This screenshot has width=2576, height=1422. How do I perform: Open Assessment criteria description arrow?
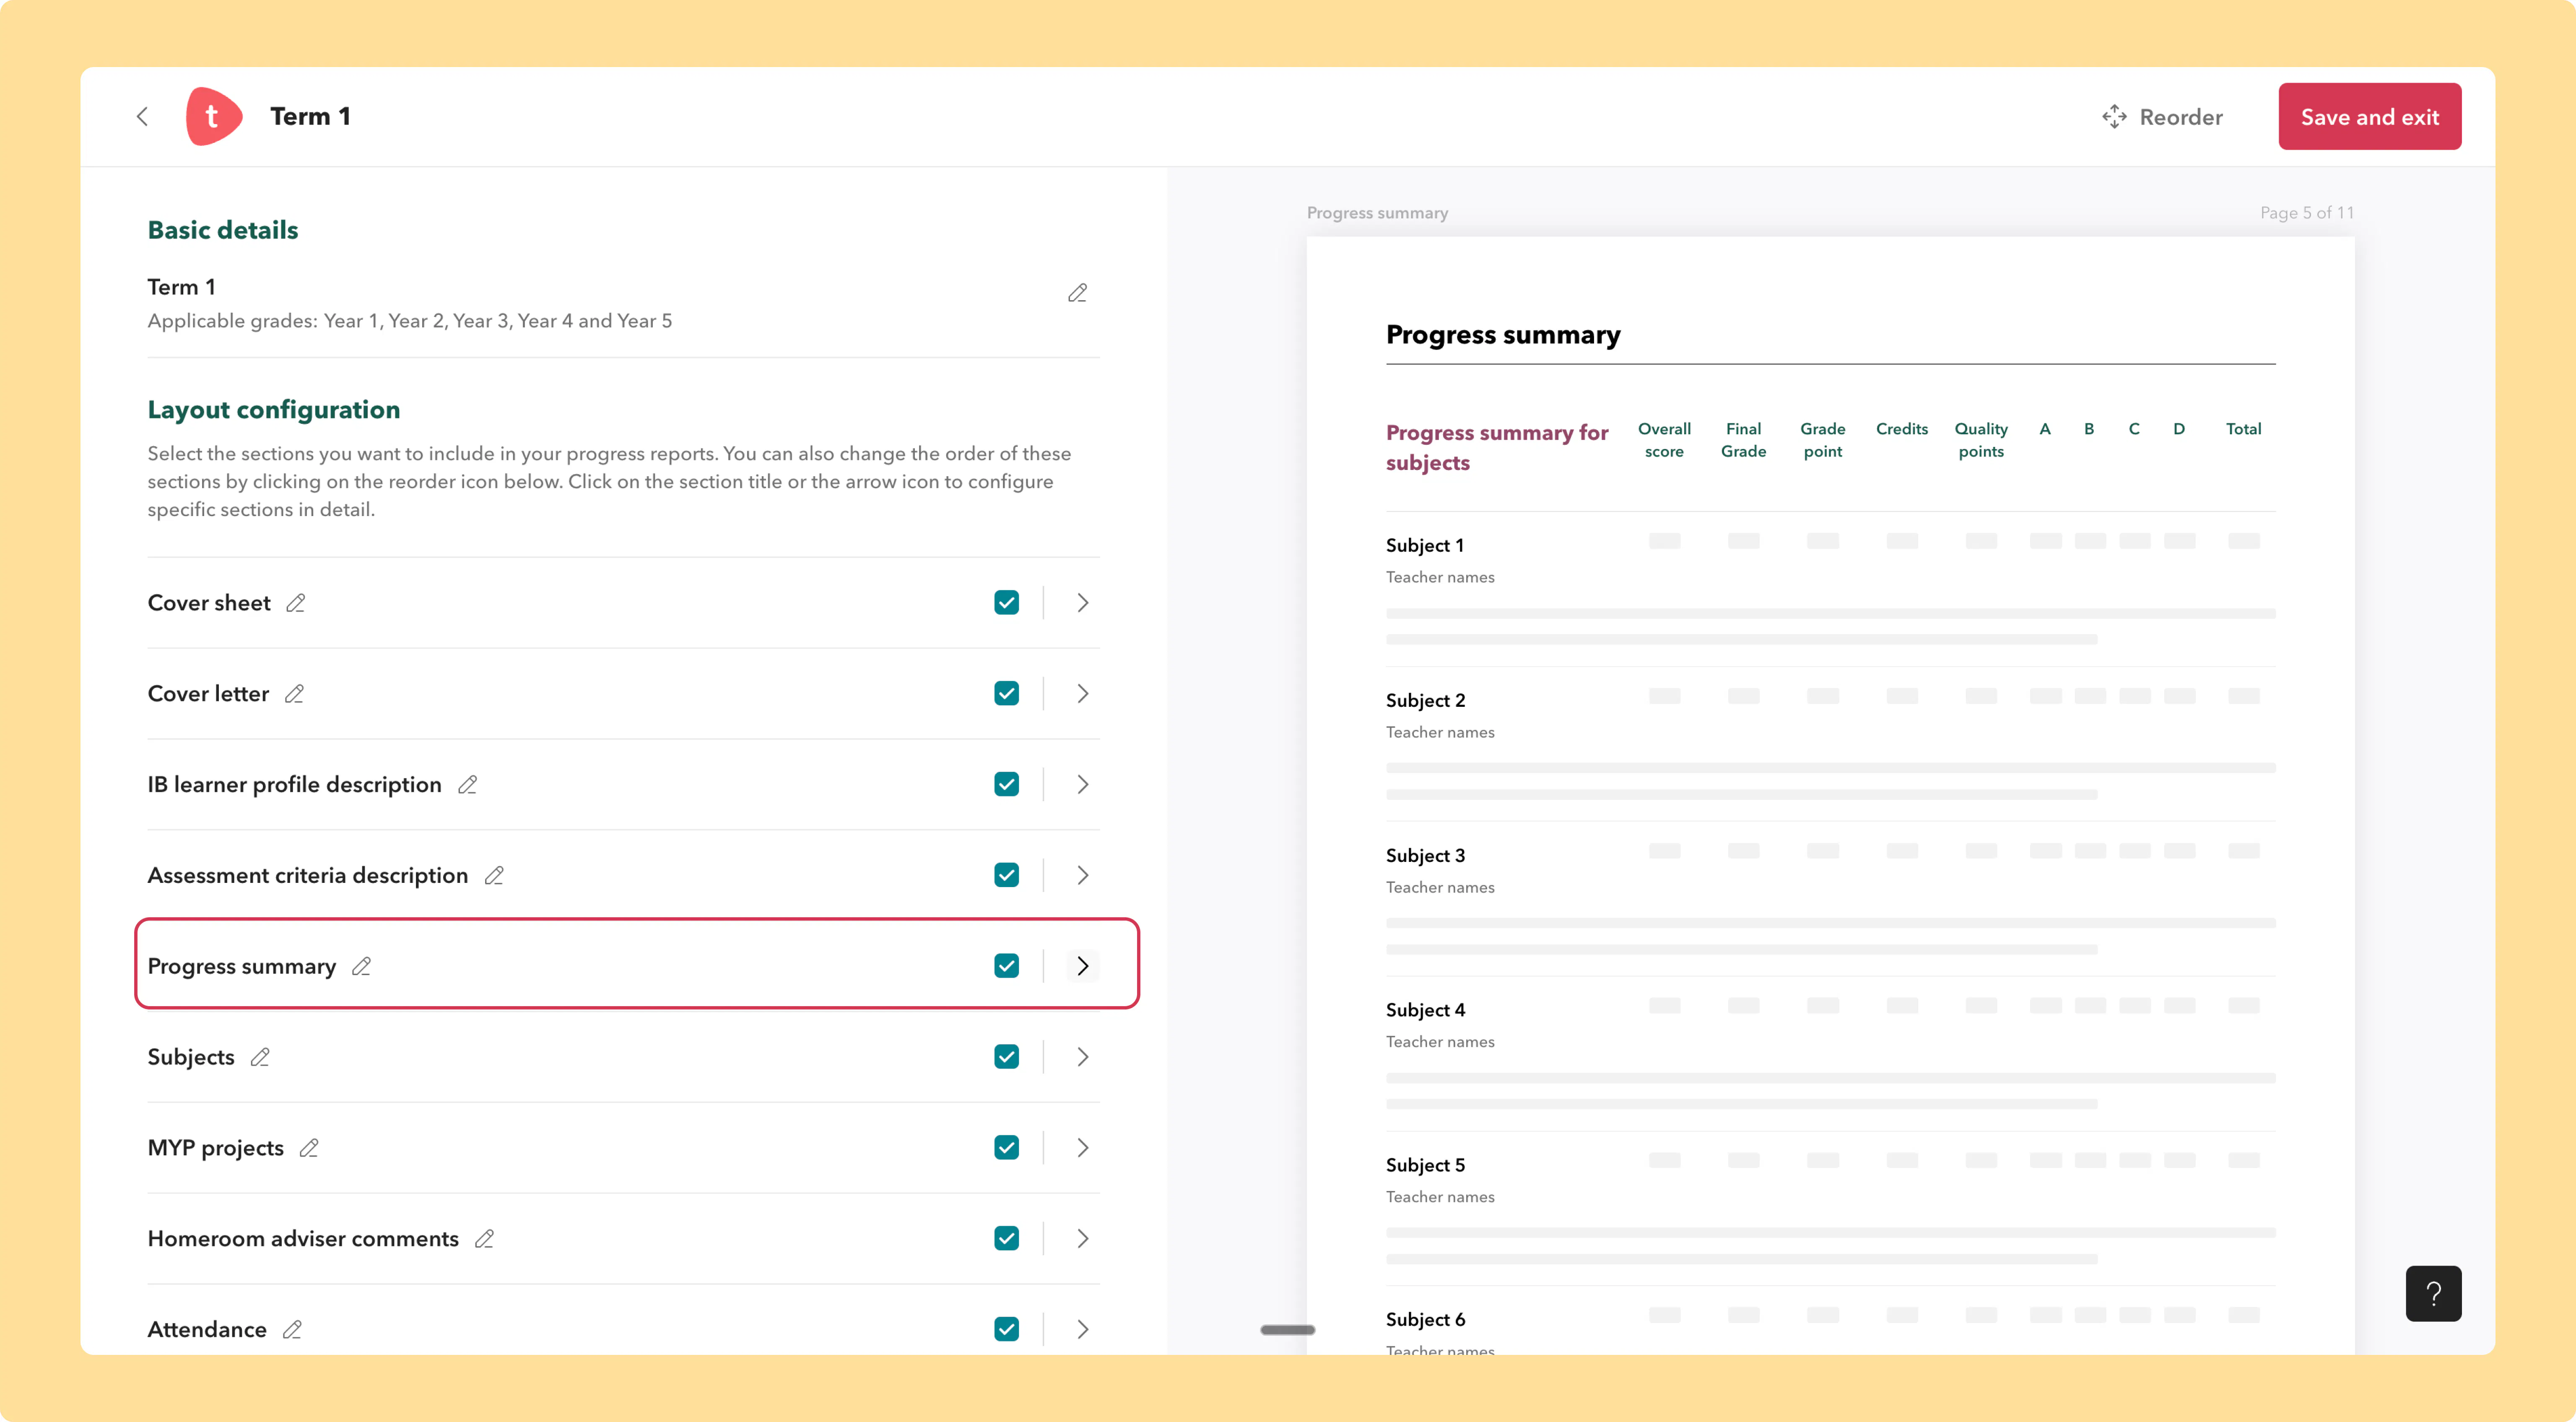tap(1083, 875)
